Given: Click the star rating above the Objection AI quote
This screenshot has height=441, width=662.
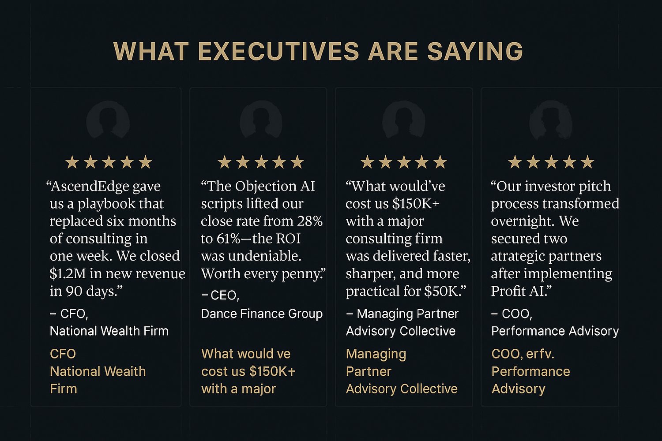Looking at the screenshot, I should 261,162.
